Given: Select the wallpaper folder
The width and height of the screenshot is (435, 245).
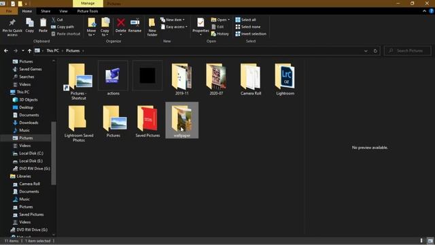Looking at the screenshot, I should (181, 120).
